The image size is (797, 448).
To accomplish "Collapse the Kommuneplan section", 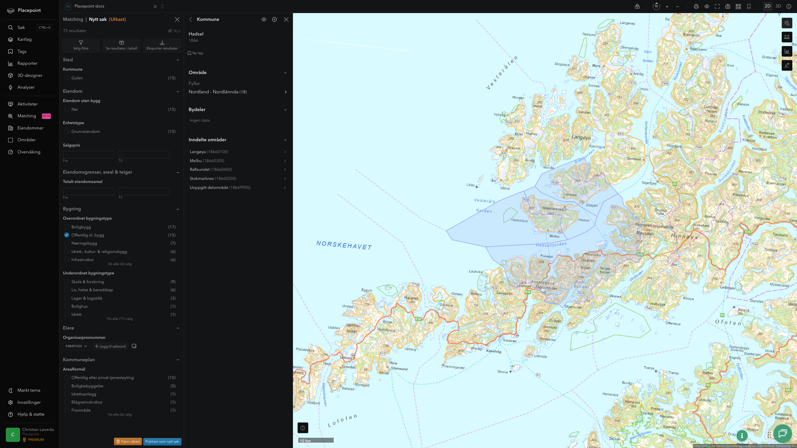I will [178, 360].
